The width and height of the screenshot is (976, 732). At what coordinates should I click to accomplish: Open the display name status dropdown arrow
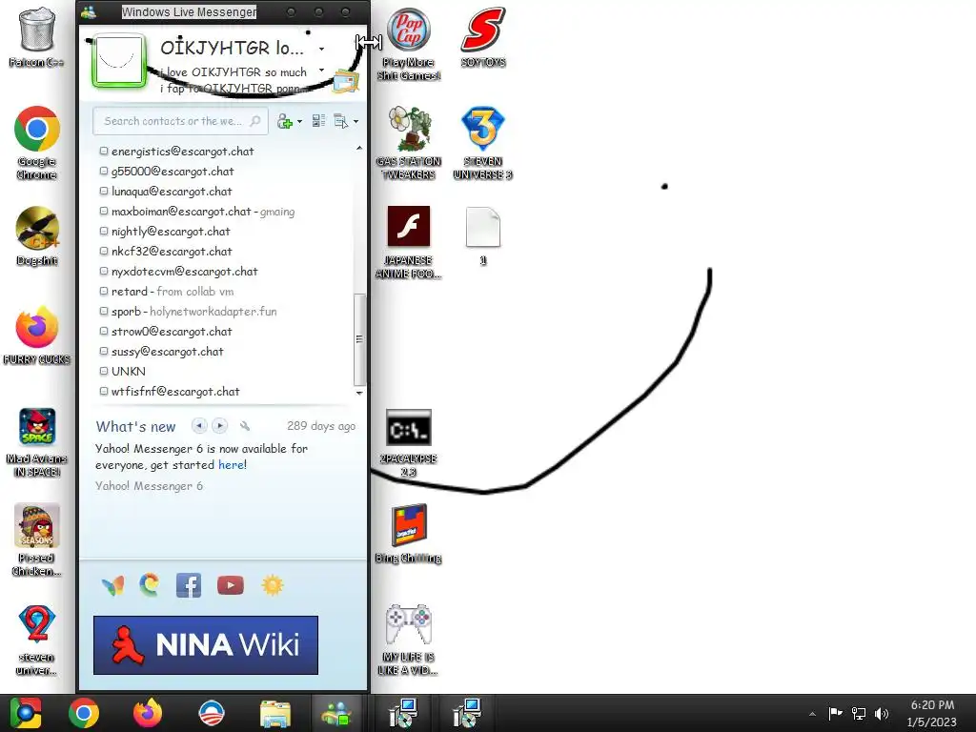point(321,49)
